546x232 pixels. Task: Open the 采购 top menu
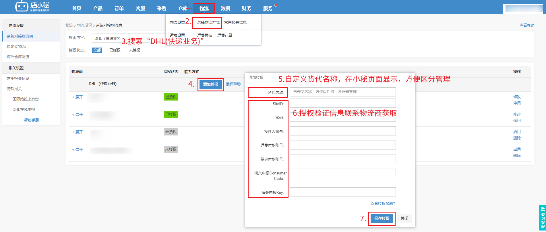coord(162,8)
